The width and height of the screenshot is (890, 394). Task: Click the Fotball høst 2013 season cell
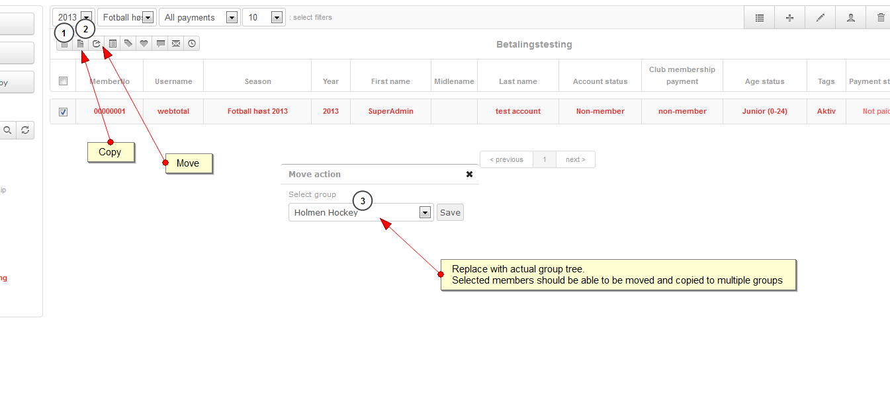pyautogui.click(x=257, y=111)
